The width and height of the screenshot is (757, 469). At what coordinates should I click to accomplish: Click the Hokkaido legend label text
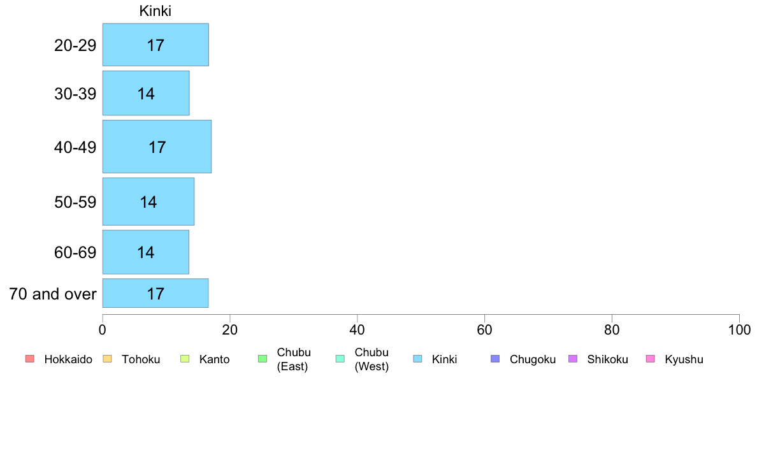pyautogui.click(x=68, y=359)
